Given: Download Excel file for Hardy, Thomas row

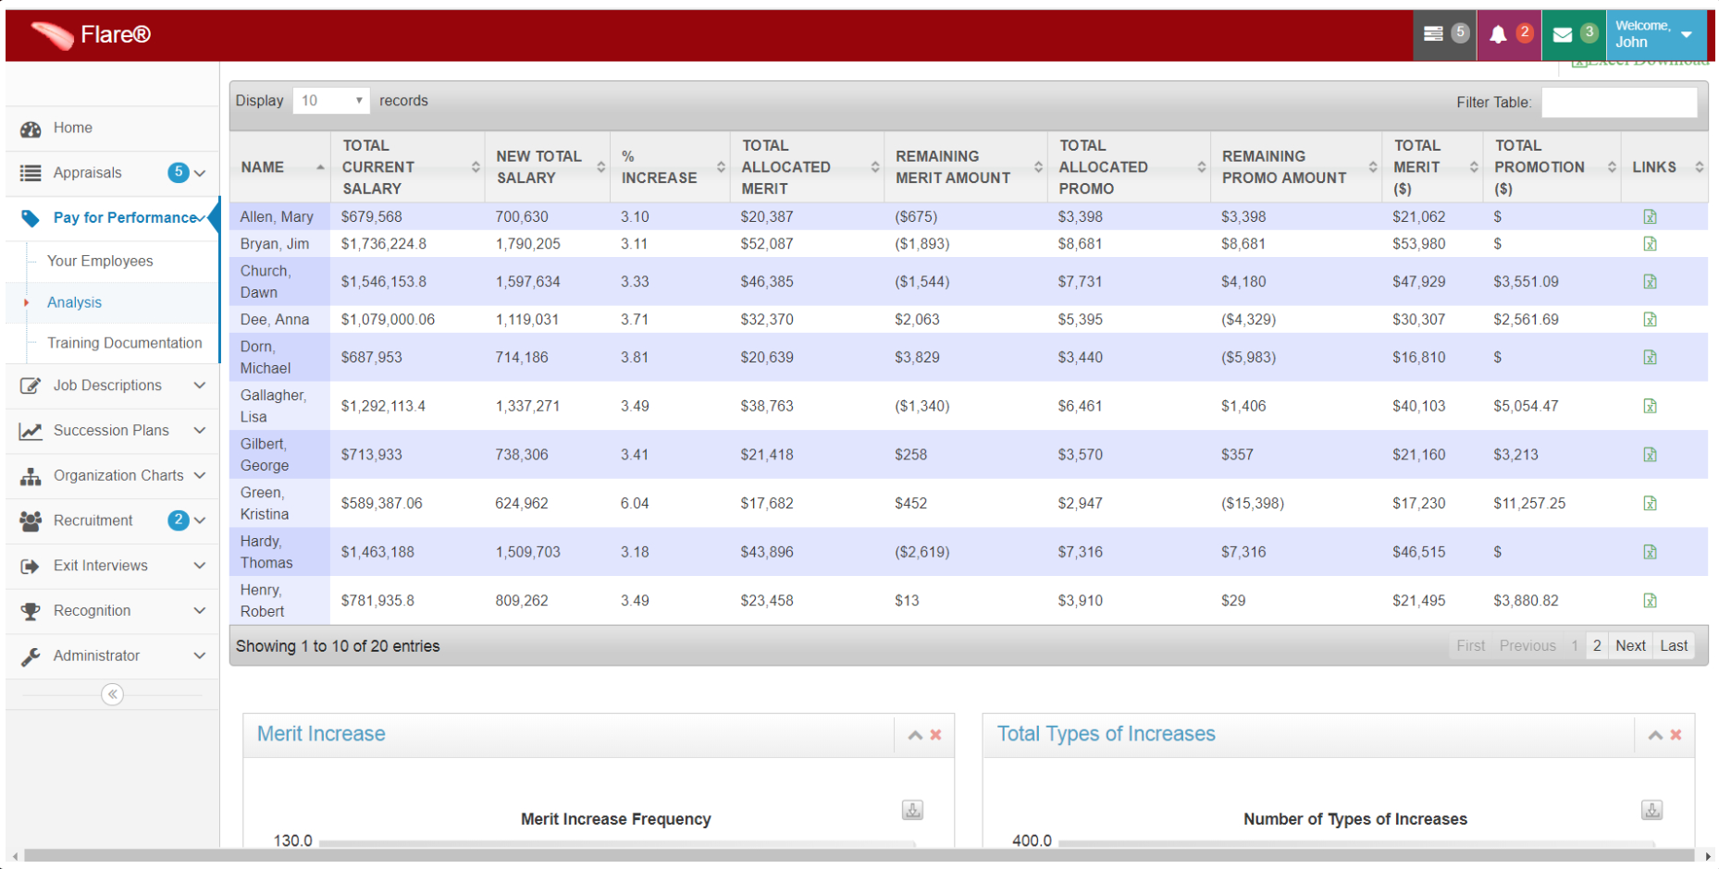Looking at the screenshot, I should point(1650,552).
